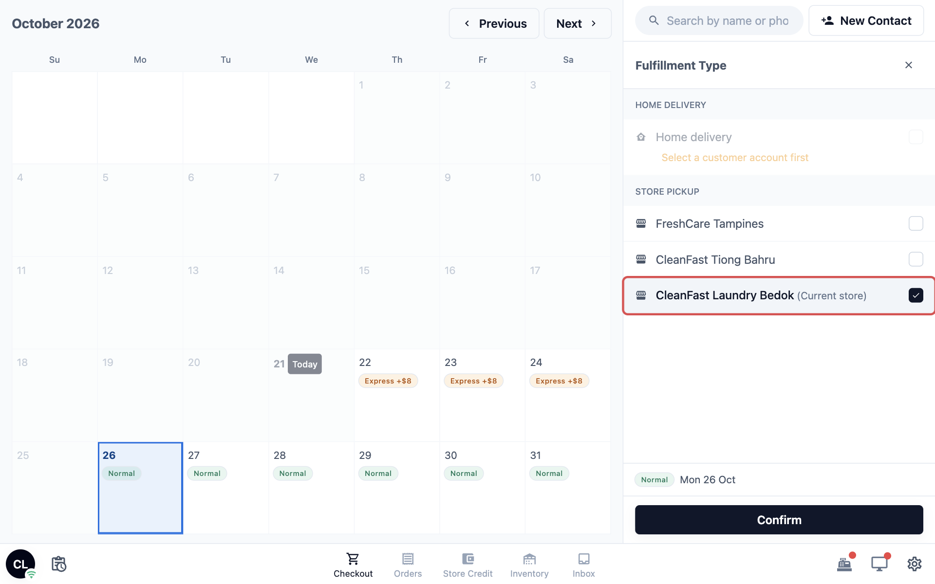Screen dimensions: 935x584
Task: Click the CleanFast Tiong Bahru store icon
Action: pos(641,259)
